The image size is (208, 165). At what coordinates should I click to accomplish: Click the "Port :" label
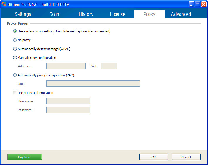(94, 66)
